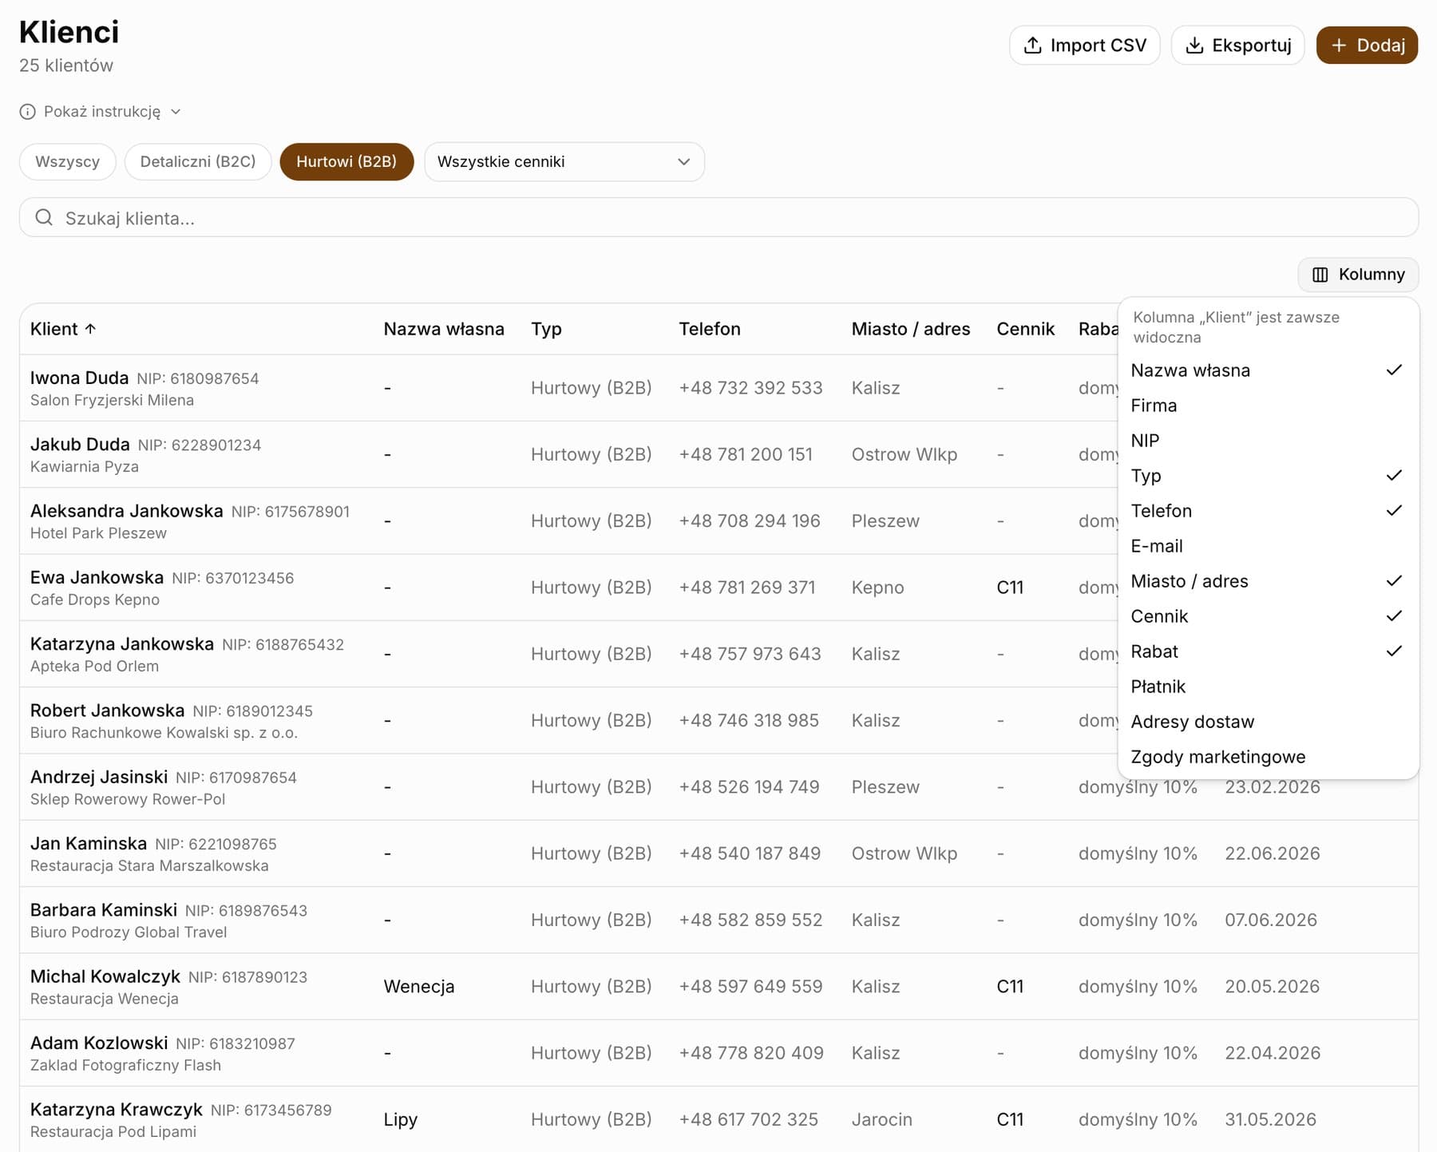Screen dimensions: 1437x1152
Task: Click the download icon in Eksportuj
Action: tap(1194, 46)
